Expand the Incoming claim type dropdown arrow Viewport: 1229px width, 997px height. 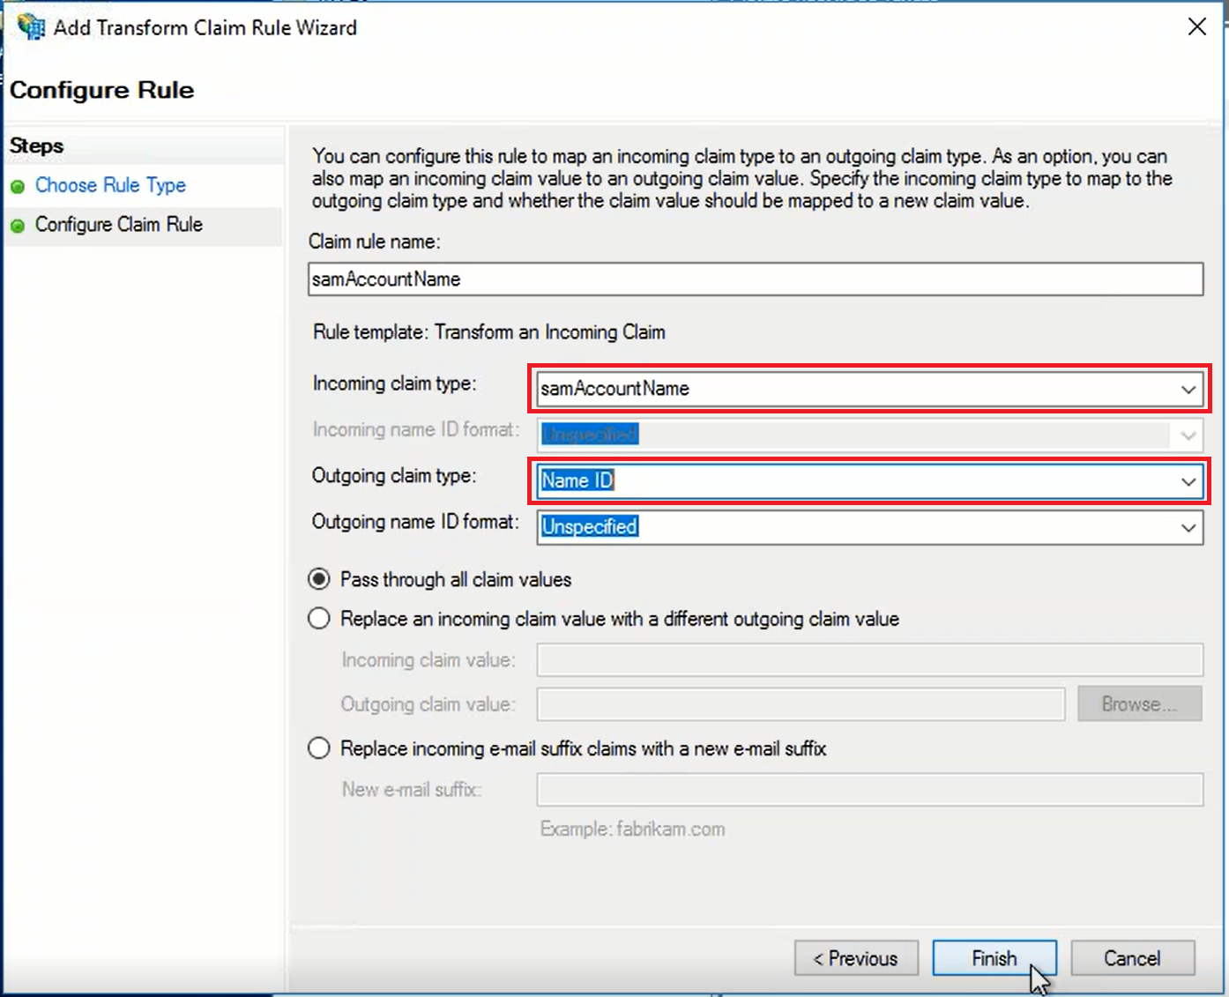(x=1188, y=389)
